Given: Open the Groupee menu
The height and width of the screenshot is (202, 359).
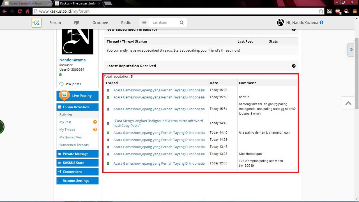Looking at the screenshot, I should point(100,22).
